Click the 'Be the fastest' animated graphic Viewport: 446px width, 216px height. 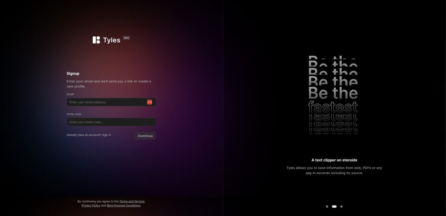(333, 95)
